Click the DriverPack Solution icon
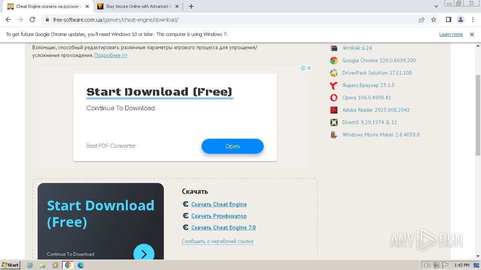 334,73
